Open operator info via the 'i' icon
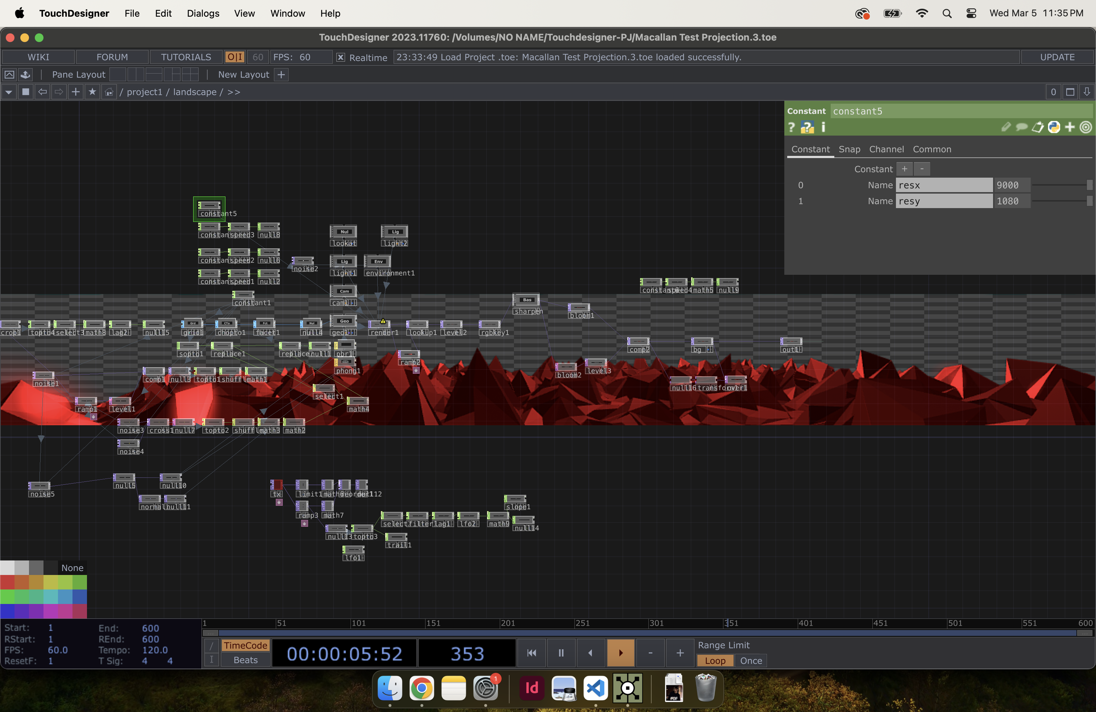Viewport: 1096px width, 712px height. [x=823, y=127]
